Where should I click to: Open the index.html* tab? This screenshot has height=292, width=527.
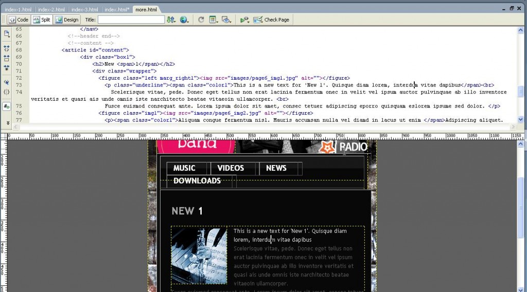[x=117, y=9]
